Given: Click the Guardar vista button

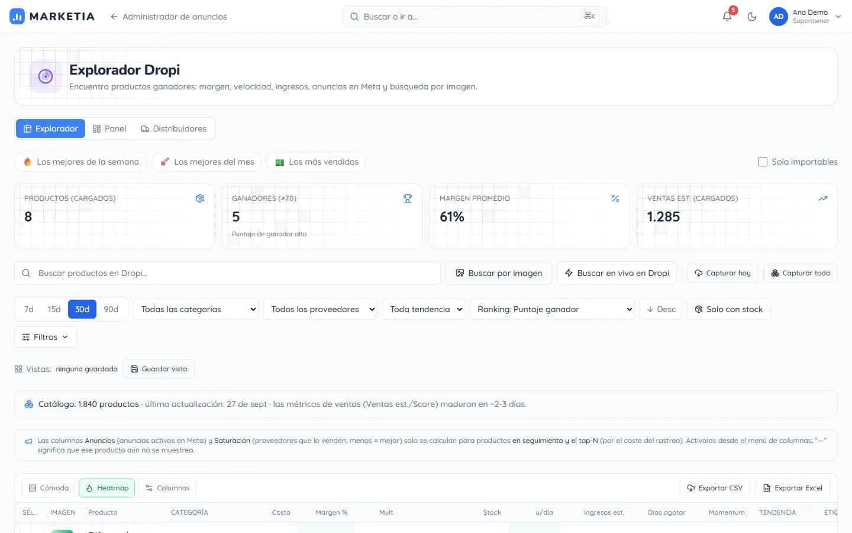Looking at the screenshot, I should [159, 369].
